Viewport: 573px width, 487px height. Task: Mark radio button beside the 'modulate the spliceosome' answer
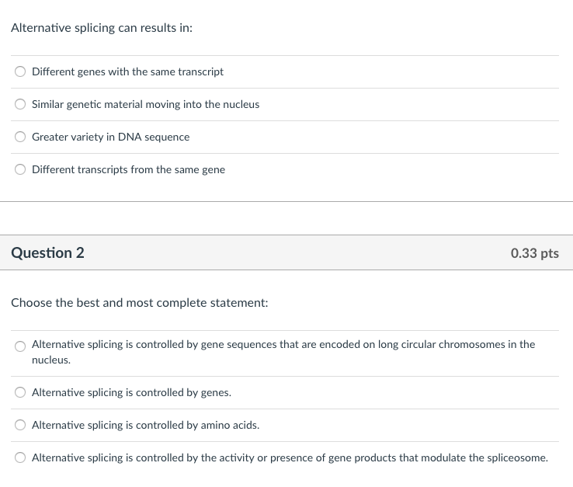pyautogui.click(x=21, y=458)
